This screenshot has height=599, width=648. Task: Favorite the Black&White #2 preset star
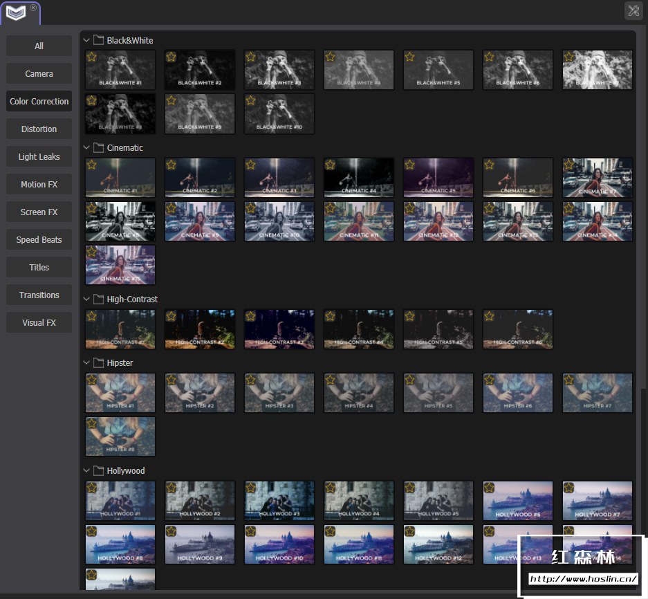pos(171,57)
